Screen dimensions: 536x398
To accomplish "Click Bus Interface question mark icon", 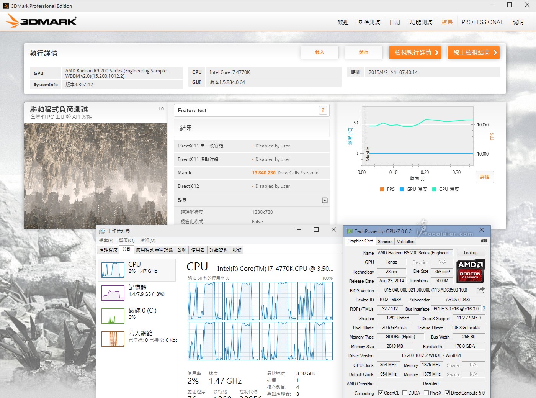I will pos(484,309).
